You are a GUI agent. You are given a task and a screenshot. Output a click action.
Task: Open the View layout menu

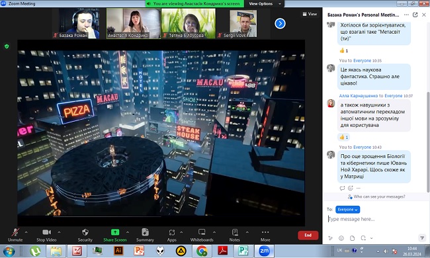pos(310,14)
